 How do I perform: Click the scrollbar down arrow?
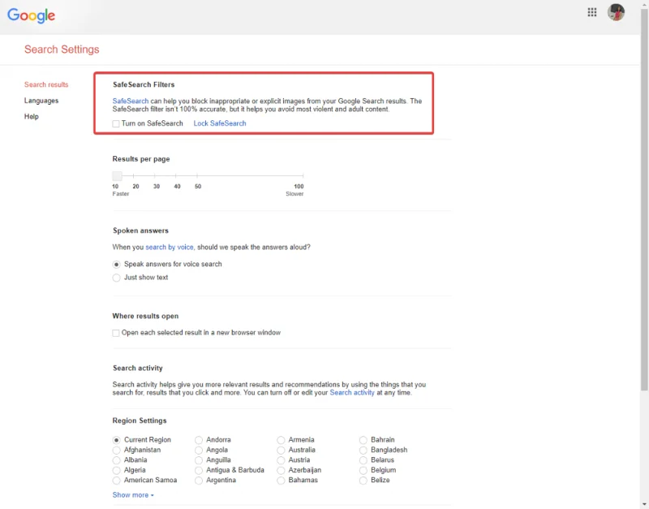pyautogui.click(x=643, y=503)
